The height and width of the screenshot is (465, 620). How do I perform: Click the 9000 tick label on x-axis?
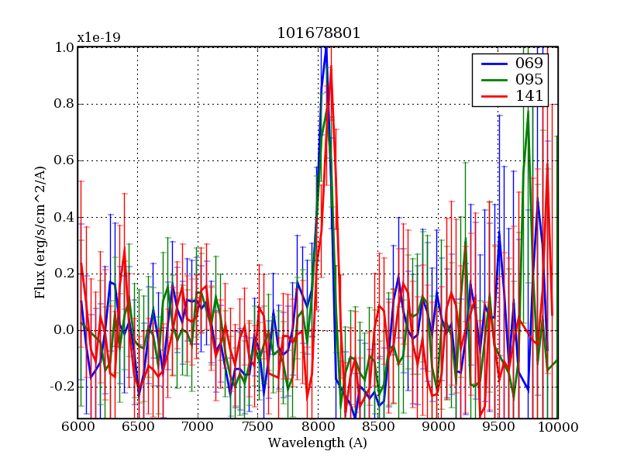438,427
